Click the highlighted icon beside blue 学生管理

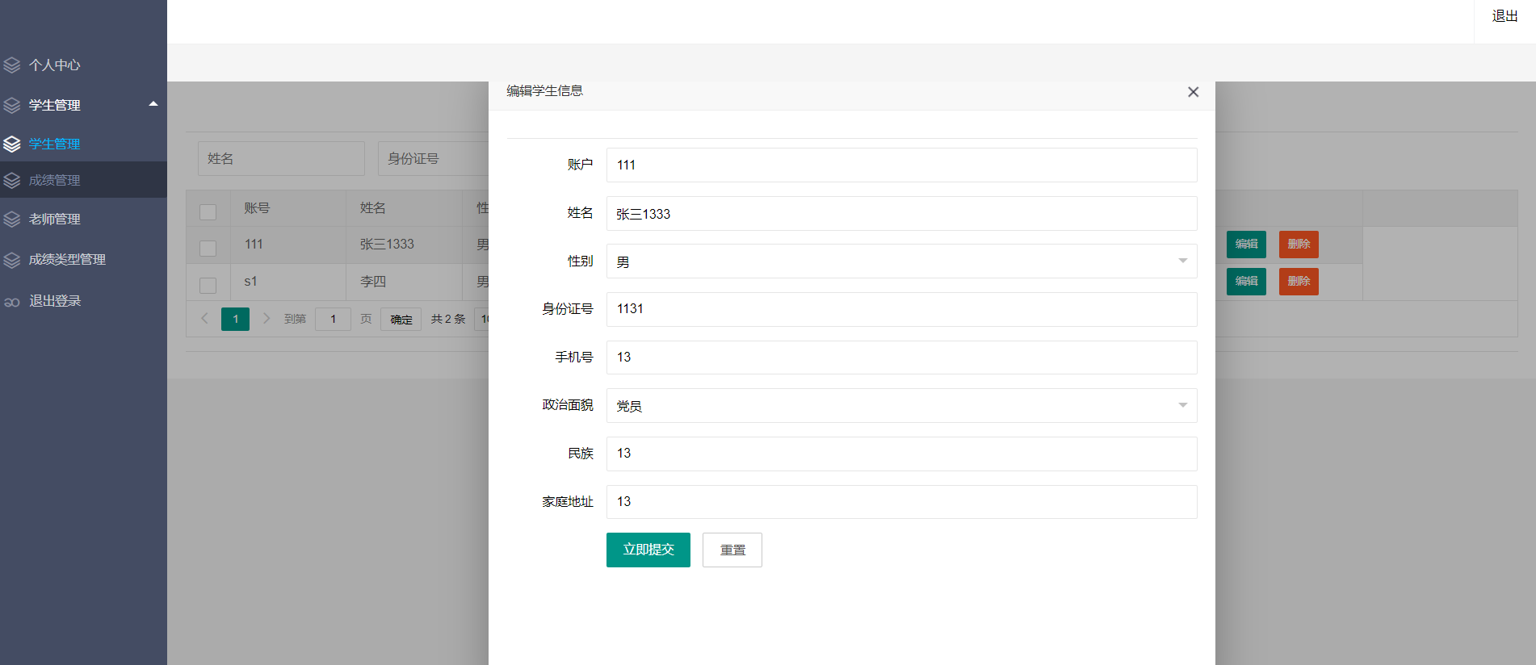(12, 144)
